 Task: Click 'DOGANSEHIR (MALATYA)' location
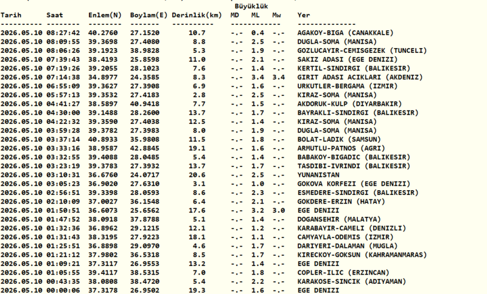coord(339,219)
